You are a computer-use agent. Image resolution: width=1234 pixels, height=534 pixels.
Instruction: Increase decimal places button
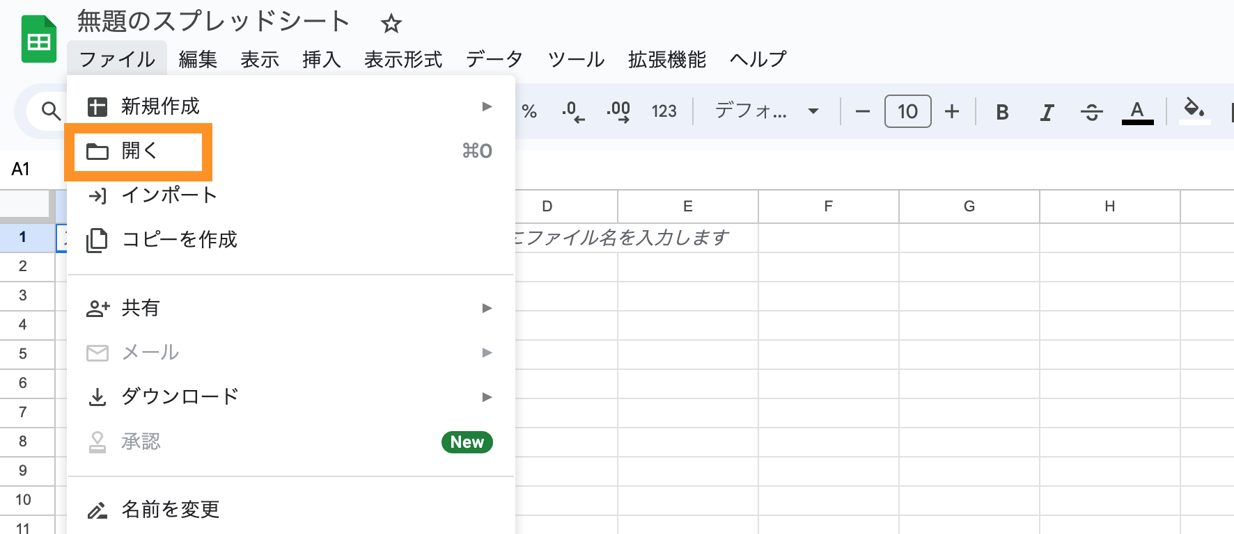[618, 111]
